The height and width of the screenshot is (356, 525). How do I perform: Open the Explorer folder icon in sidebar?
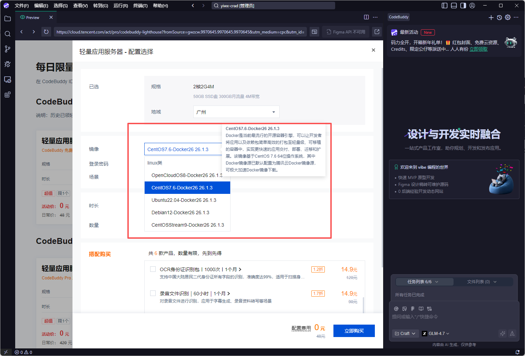tap(8, 19)
